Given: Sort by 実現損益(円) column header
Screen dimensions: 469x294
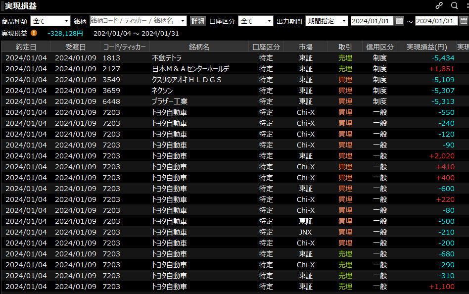Looking at the screenshot, I should (426, 47).
